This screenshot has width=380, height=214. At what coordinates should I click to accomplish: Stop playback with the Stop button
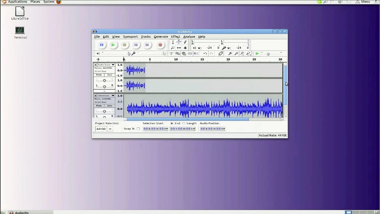(x=125, y=45)
